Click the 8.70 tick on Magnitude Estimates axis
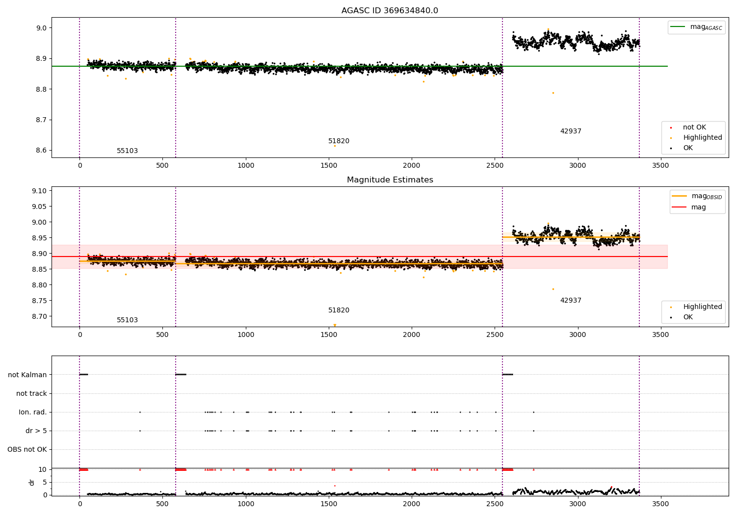The width and height of the screenshot is (736, 515). coord(39,317)
